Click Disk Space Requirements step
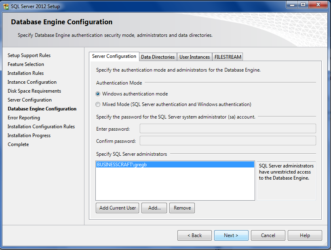Image resolution: width=331 pixels, height=250 pixels. tap(34, 91)
